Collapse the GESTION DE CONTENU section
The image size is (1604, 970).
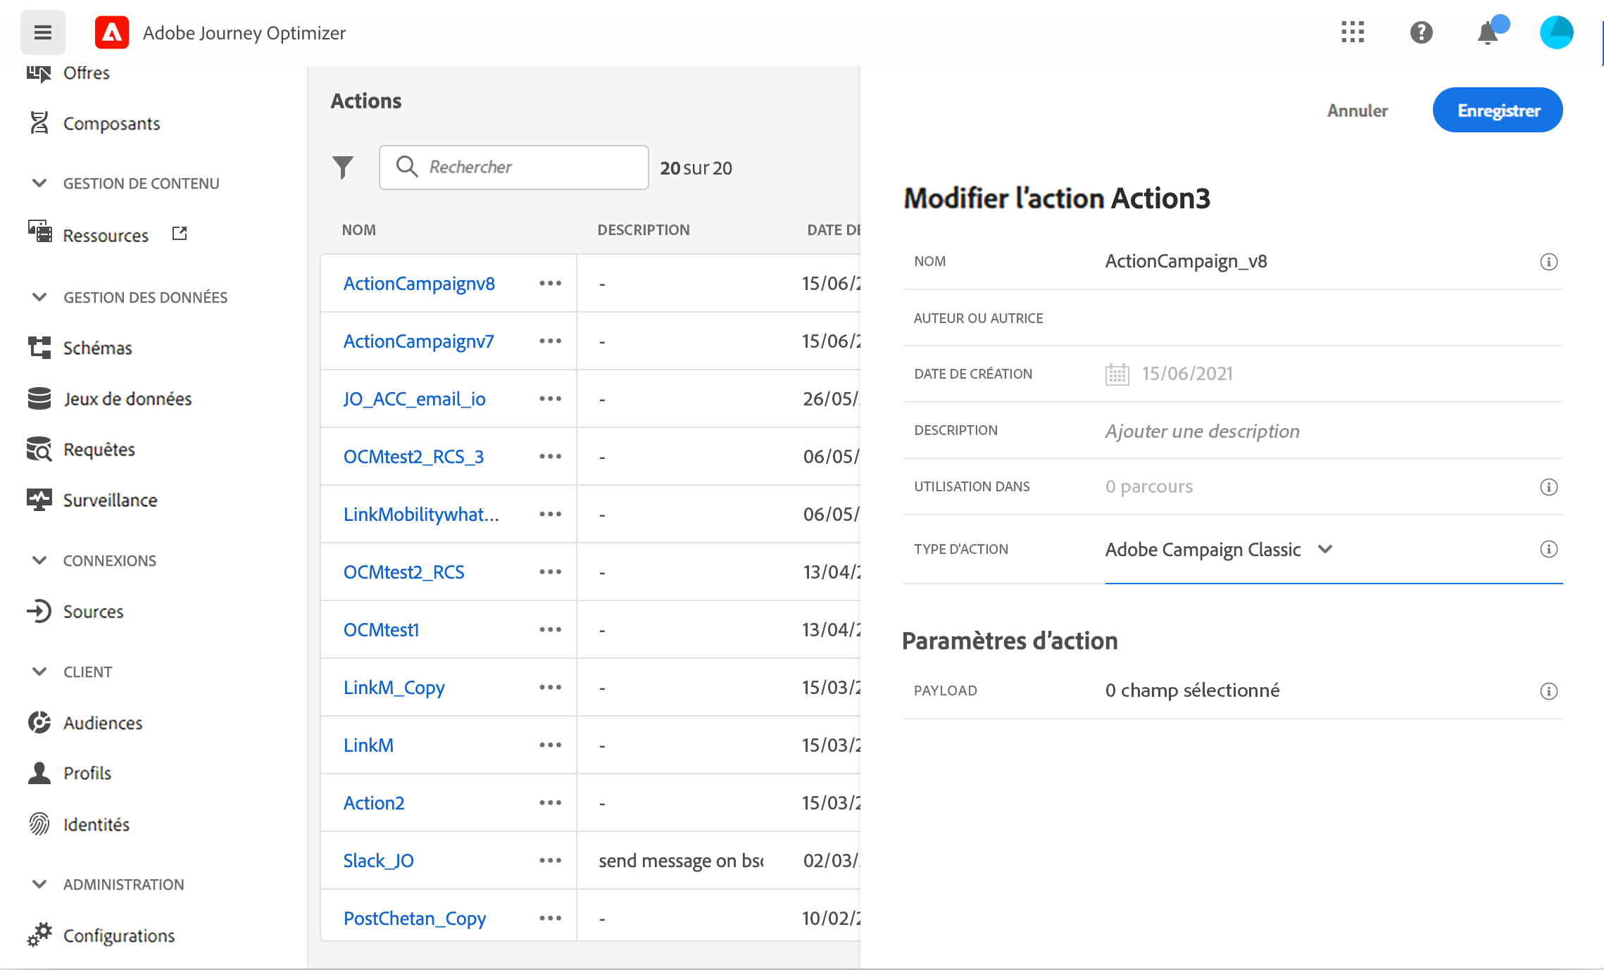39,183
